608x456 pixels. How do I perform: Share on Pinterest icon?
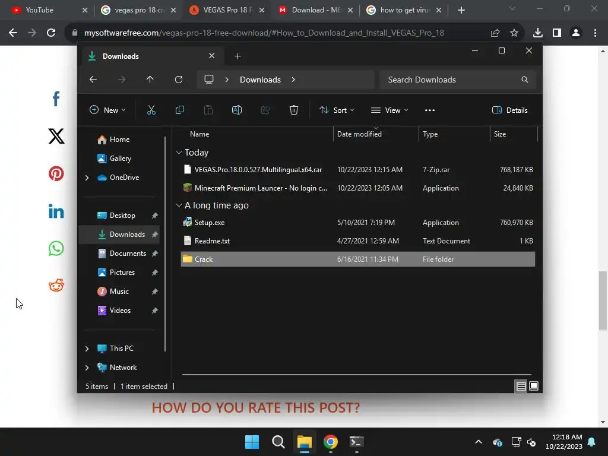(x=56, y=173)
